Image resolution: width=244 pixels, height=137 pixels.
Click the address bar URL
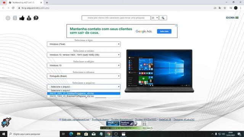click(x=35, y=8)
